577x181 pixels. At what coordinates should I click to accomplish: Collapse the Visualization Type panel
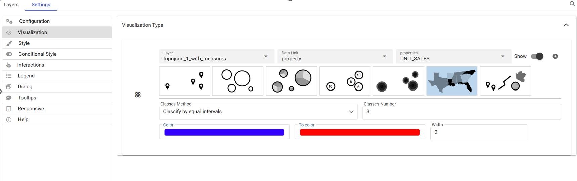pyautogui.click(x=566, y=25)
